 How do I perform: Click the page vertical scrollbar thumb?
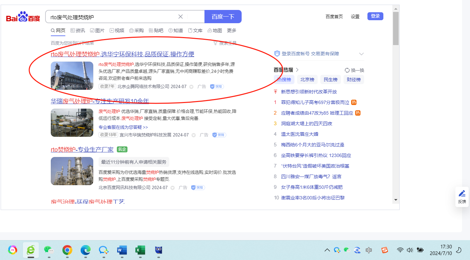[396, 28]
